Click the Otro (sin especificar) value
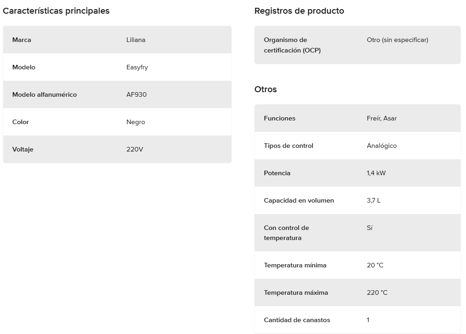Viewport: 466px width, 334px height. click(x=398, y=40)
